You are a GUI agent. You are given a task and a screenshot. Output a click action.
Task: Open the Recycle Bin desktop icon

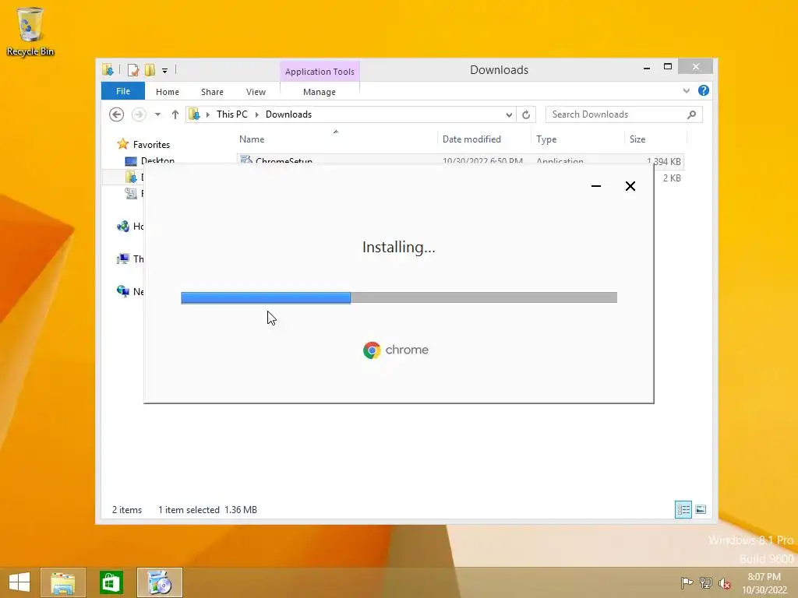pos(30,31)
